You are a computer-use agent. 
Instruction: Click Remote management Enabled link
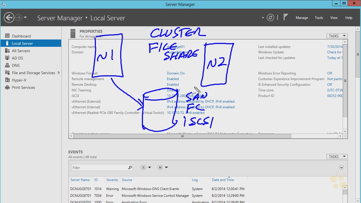pos(173,79)
